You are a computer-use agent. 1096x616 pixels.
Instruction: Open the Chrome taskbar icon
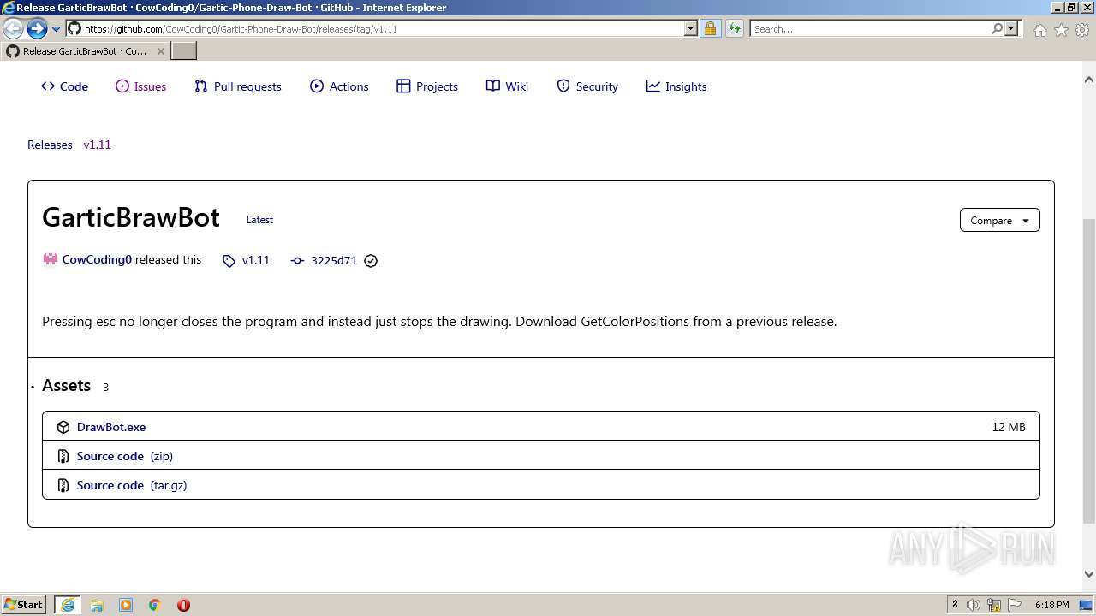pos(155,605)
